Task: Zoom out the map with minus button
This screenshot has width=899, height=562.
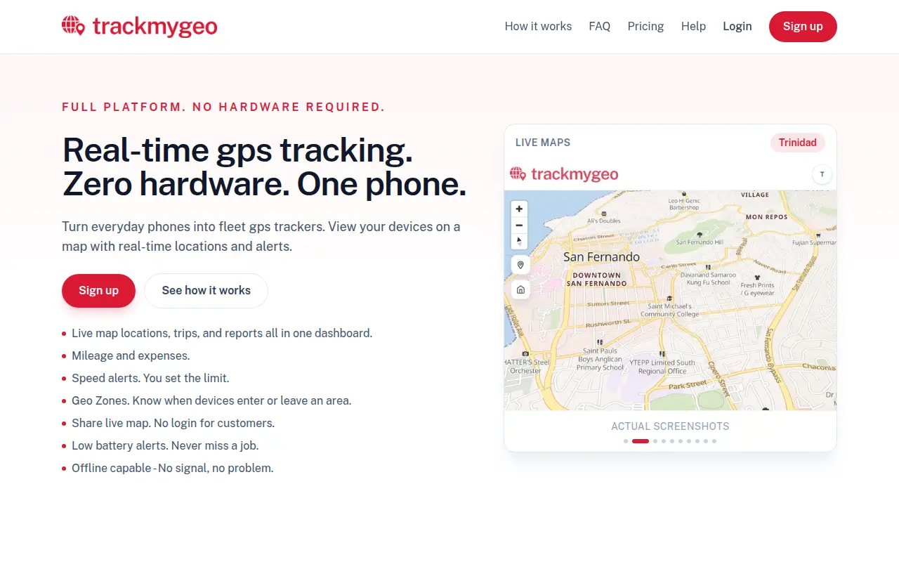Action: [x=519, y=225]
